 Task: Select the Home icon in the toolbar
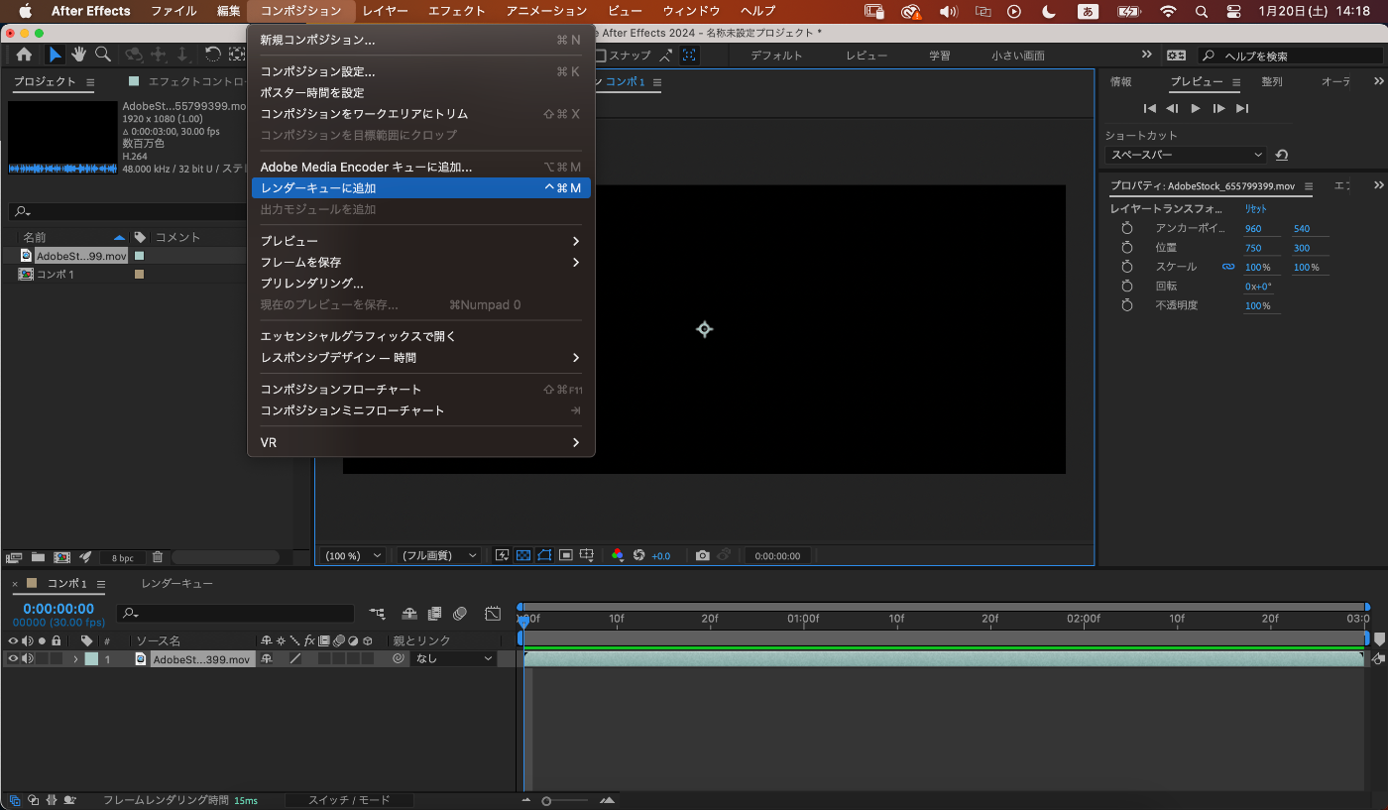[24, 55]
